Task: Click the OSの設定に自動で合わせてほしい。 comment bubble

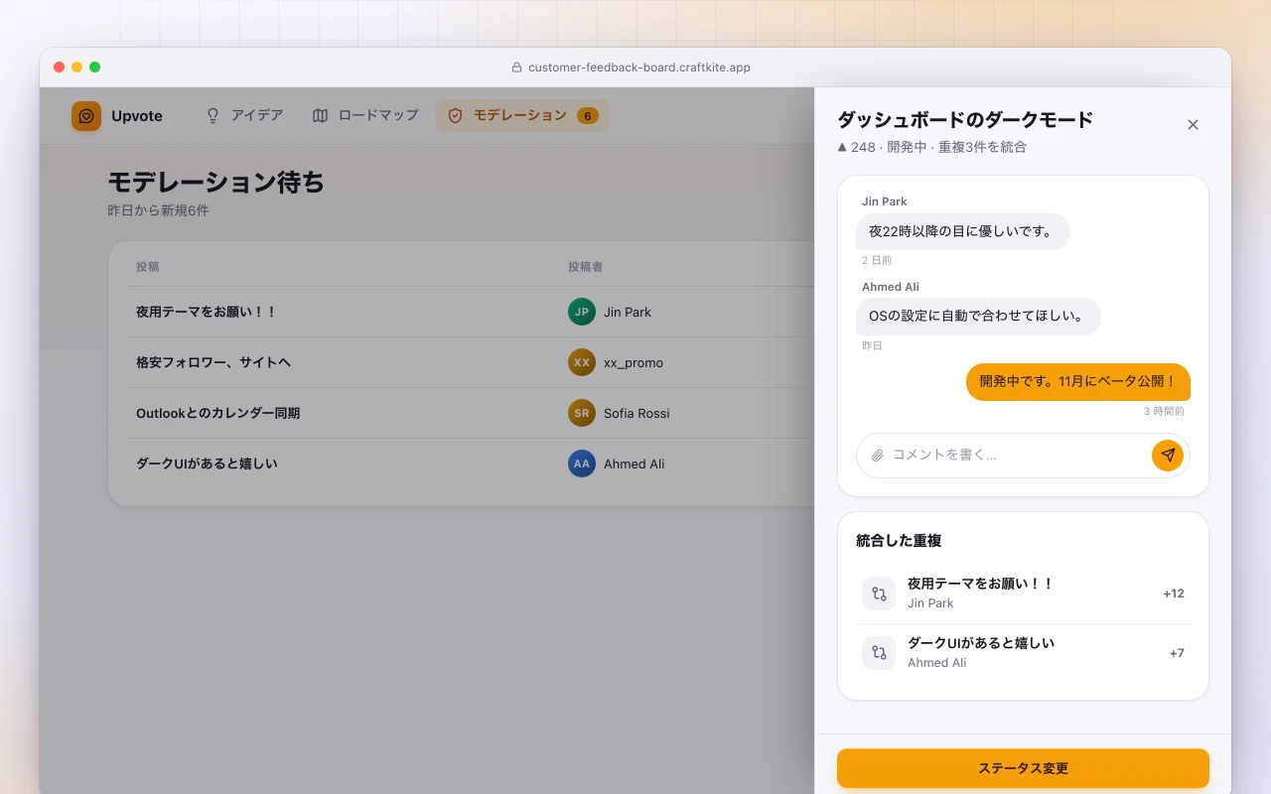Action: pos(978,316)
